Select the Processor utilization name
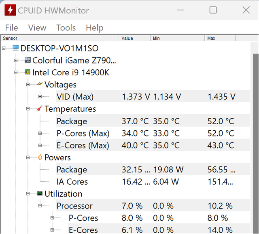Image resolution: width=259 pixels, height=234 pixels. coord(74,206)
